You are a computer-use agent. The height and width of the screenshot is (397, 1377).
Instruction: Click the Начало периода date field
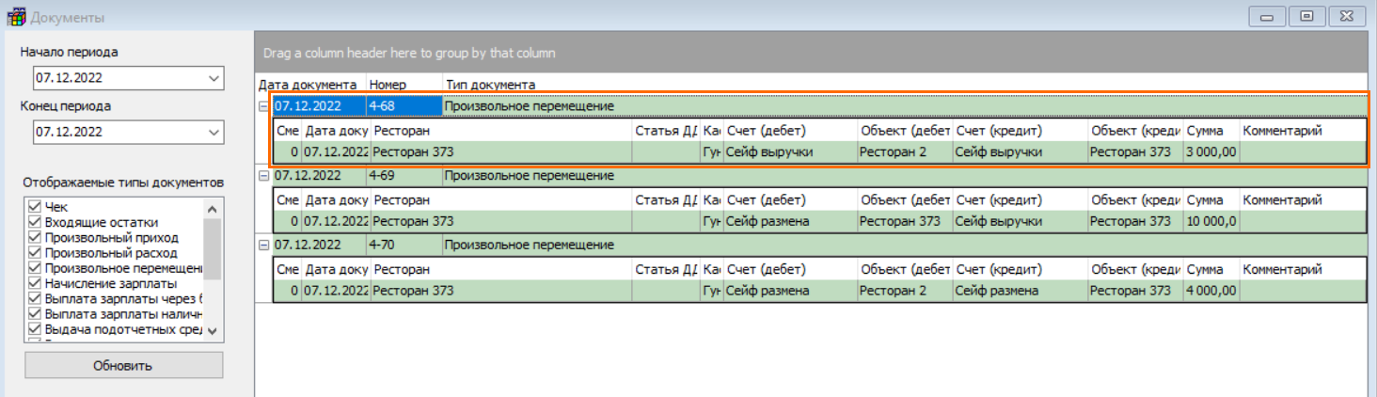point(113,78)
